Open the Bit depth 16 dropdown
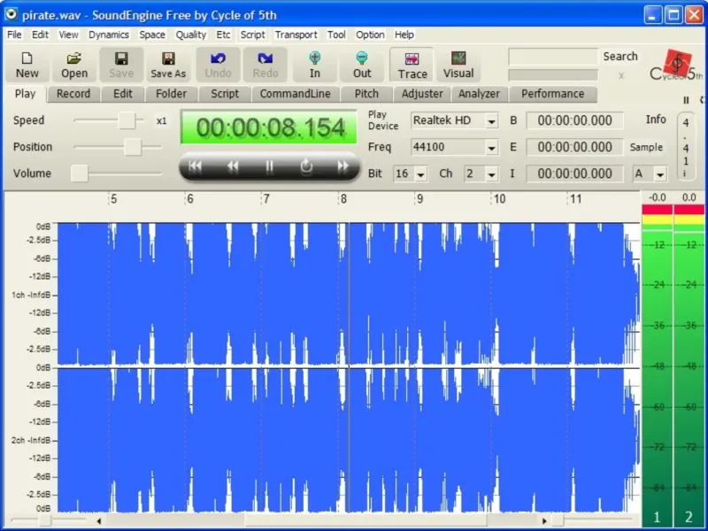708x531 pixels. click(x=421, y=174)
